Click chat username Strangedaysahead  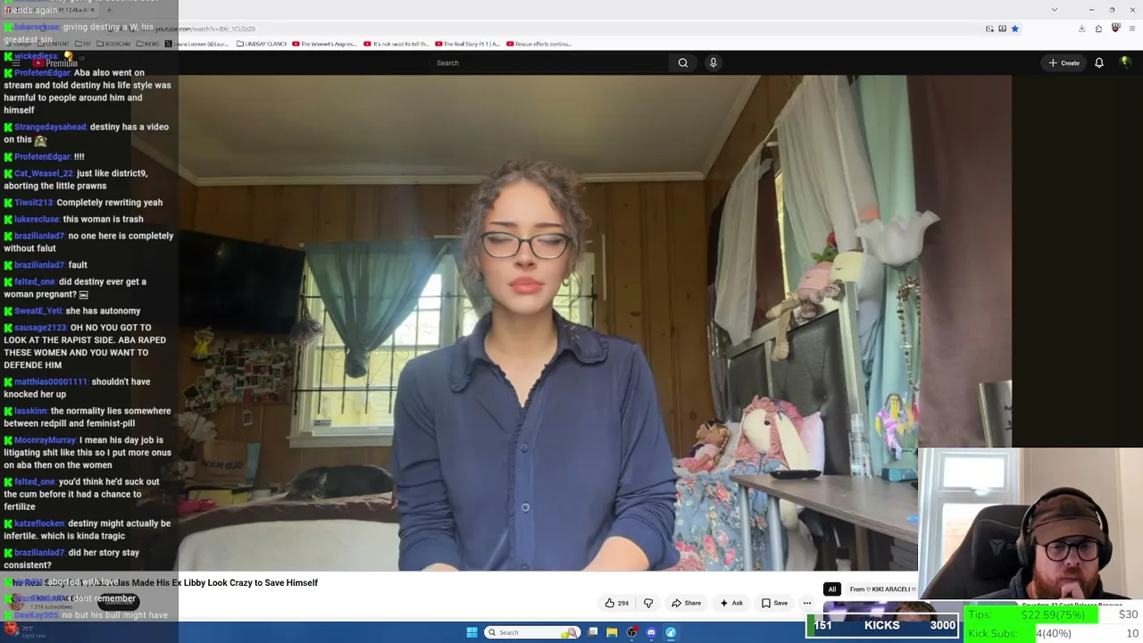[x=50, y=127]
